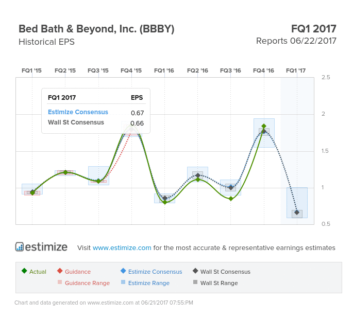The height and width of the screenshot is (319, 353).
Task: Select the Guidance Range legend label
Action: click(x=87, y=283)
